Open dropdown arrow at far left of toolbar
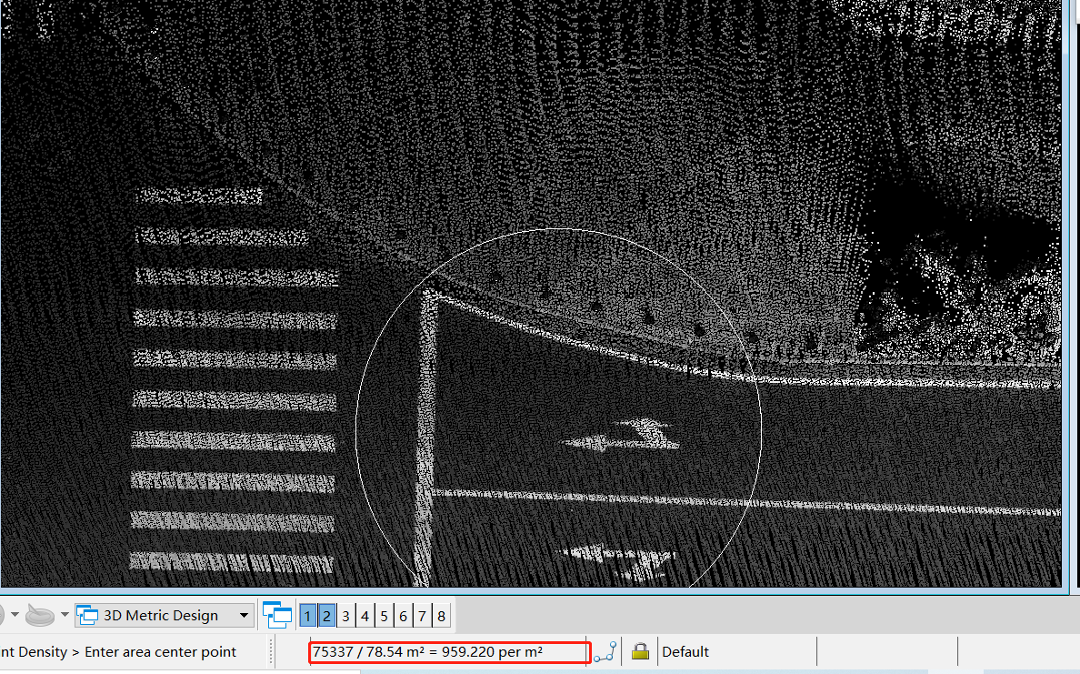Image resolution: width=1080 pixels, height=674 pixels. (x=15, y=616)
